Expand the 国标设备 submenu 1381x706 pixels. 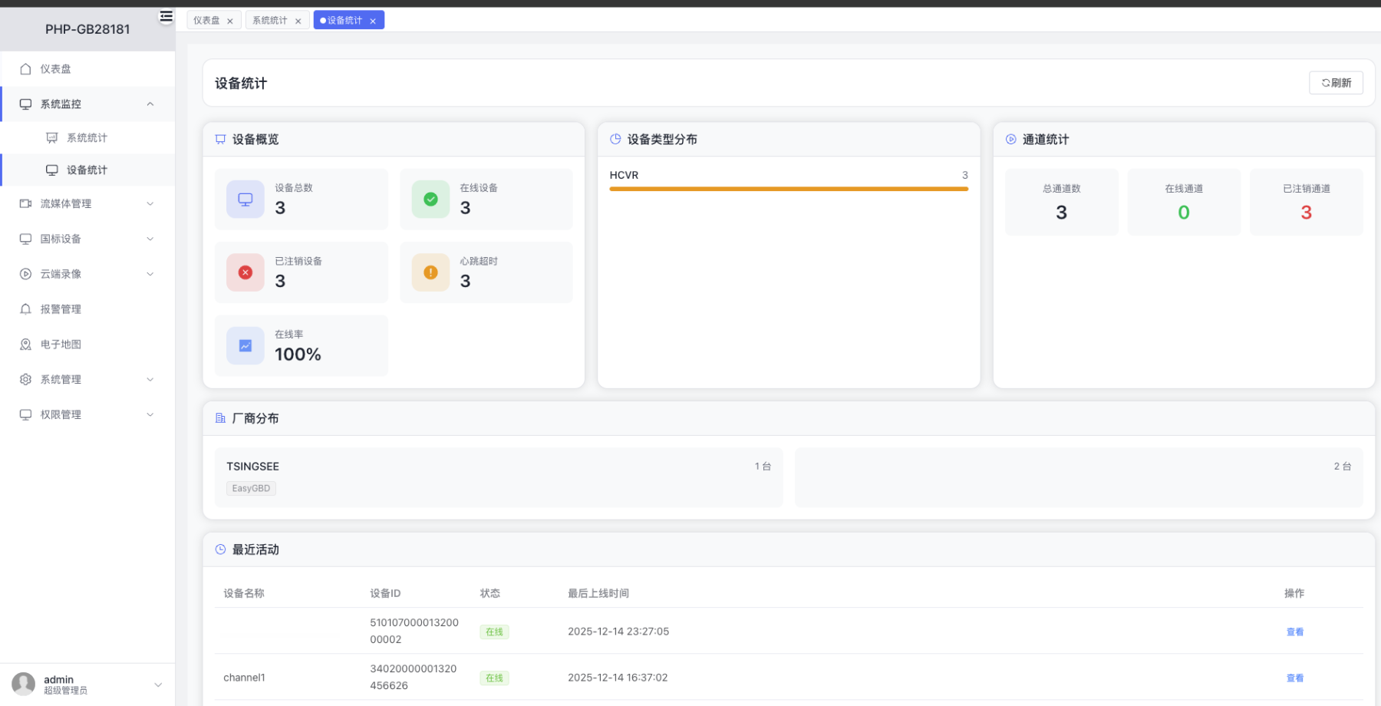150,239
